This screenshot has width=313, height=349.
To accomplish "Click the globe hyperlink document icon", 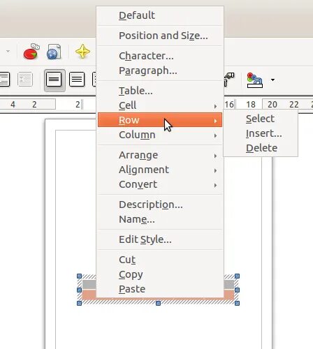I will (54, 52).
